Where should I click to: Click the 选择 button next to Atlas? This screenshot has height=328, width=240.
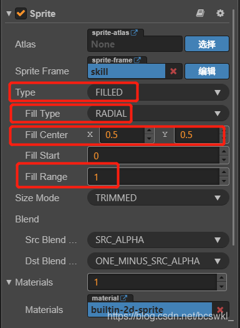(207, 44)
